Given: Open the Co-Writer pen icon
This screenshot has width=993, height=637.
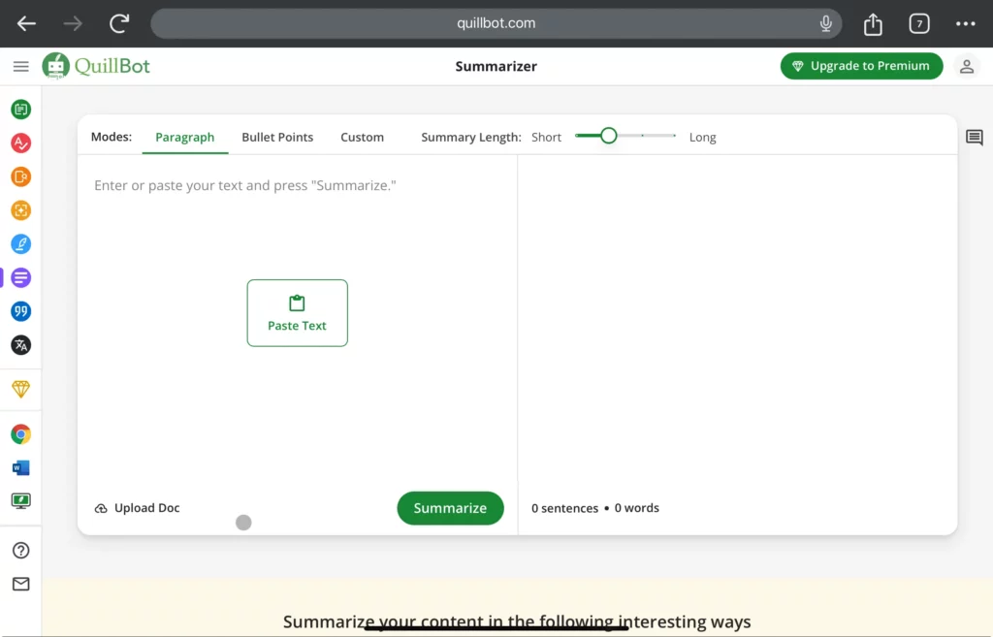Looking at the screenshot, I should tap(21, 243).
